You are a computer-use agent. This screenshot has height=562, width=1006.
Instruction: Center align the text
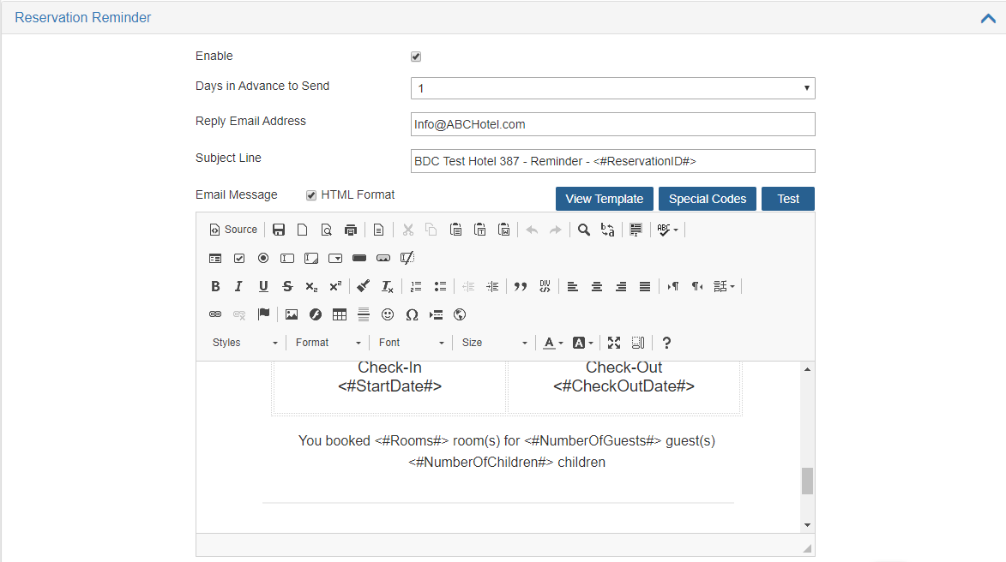[x=597, y=286]
